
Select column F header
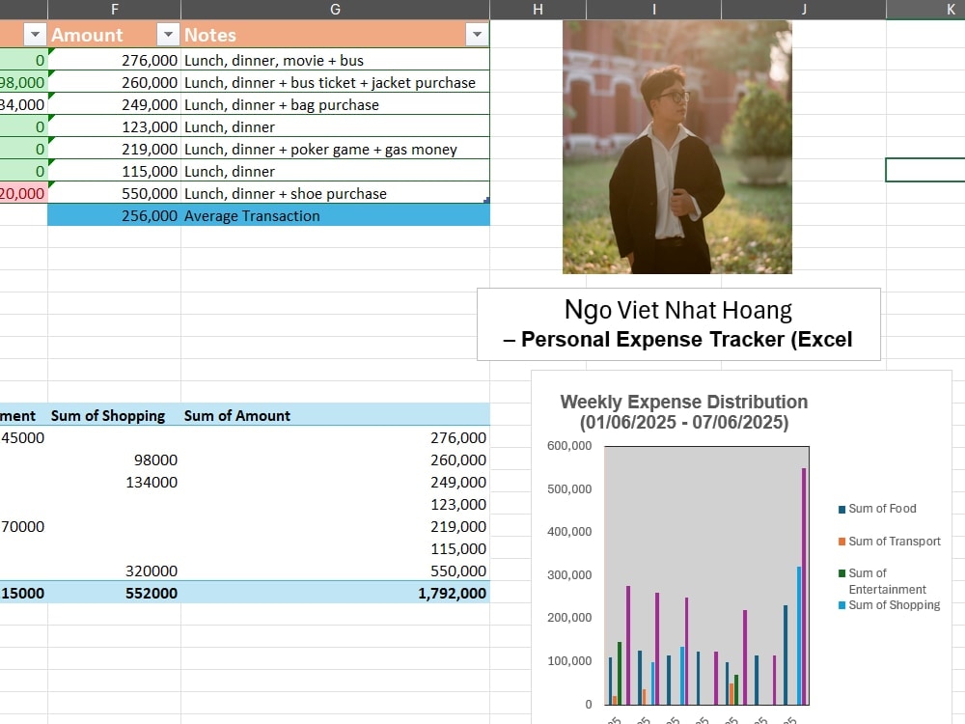coord(115,10)
